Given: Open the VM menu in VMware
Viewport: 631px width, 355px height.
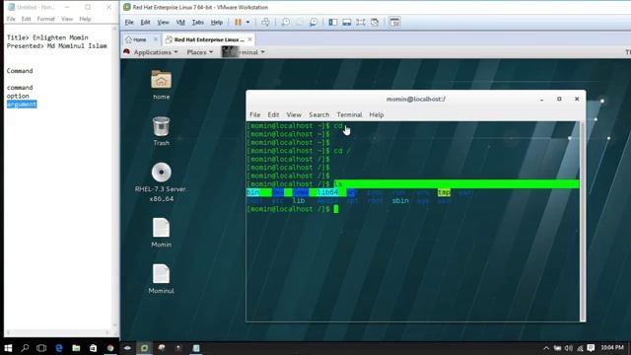Looking at the screenshot, I should click(x=180, y=22).
